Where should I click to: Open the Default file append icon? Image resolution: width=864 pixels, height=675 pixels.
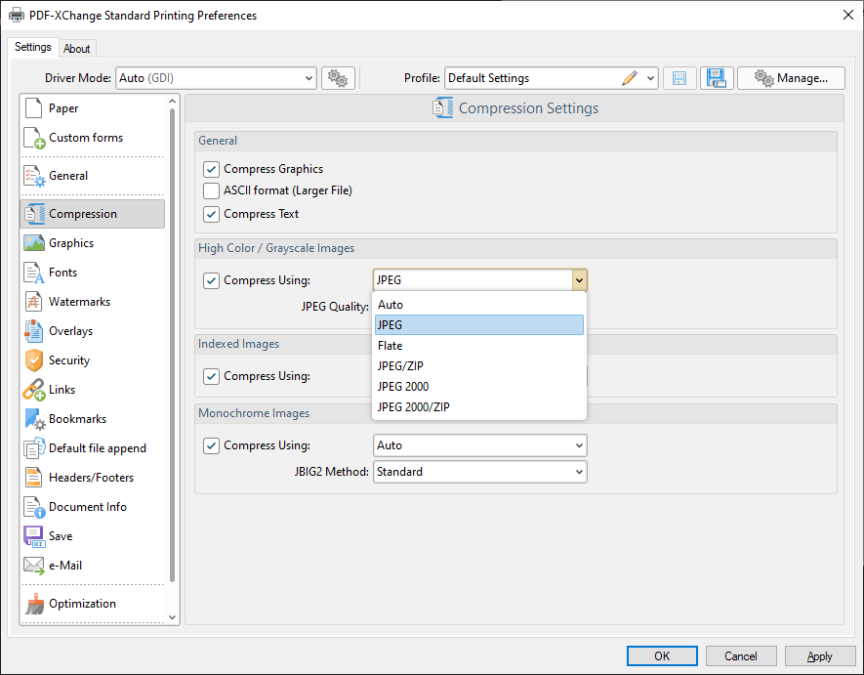click(x=34, y=448)
